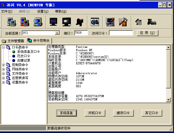
Task: Open the 设置[G] menu
Action: (43, 11)
